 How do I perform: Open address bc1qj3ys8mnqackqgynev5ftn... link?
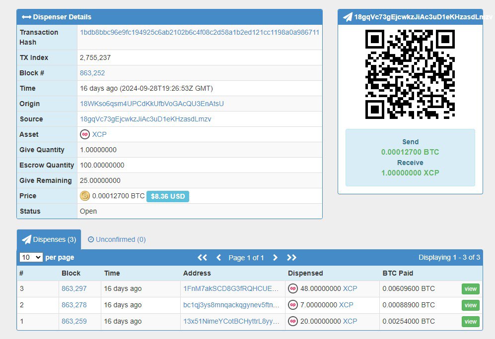[x=231, y=305]
